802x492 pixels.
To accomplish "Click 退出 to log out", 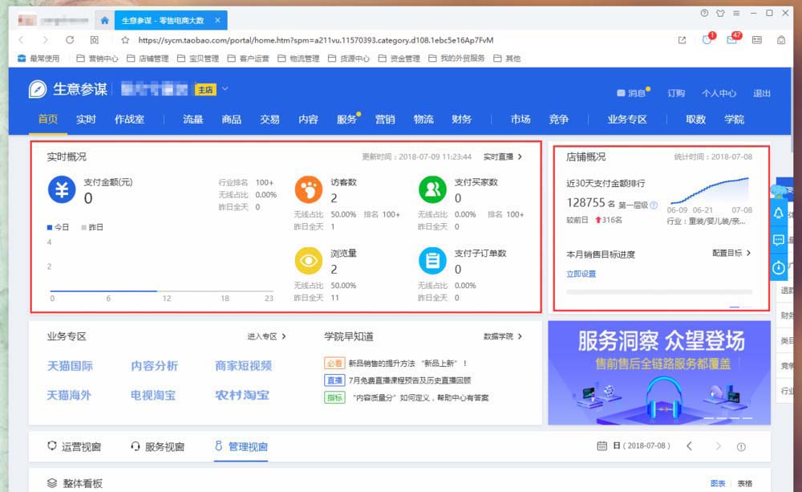I will click(x=762, y=93).
